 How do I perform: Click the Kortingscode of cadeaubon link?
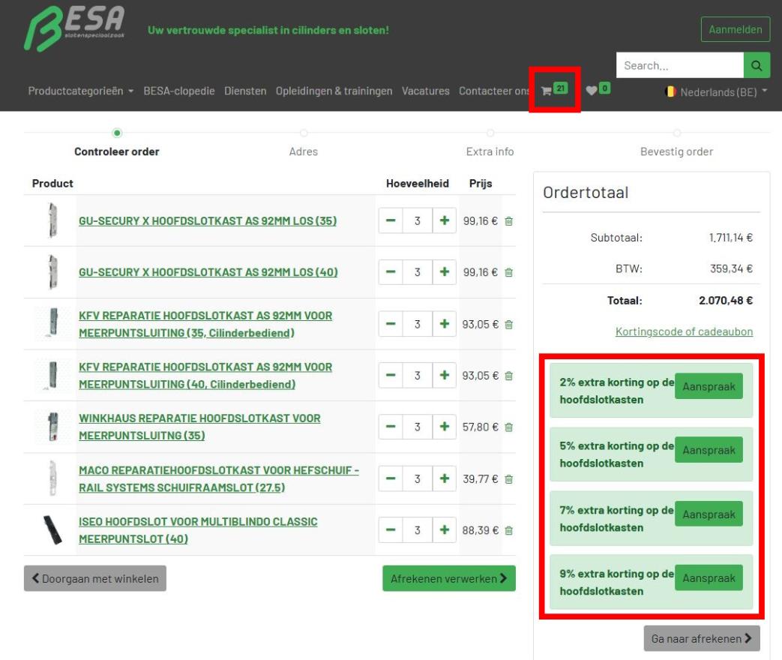point(684,331)
